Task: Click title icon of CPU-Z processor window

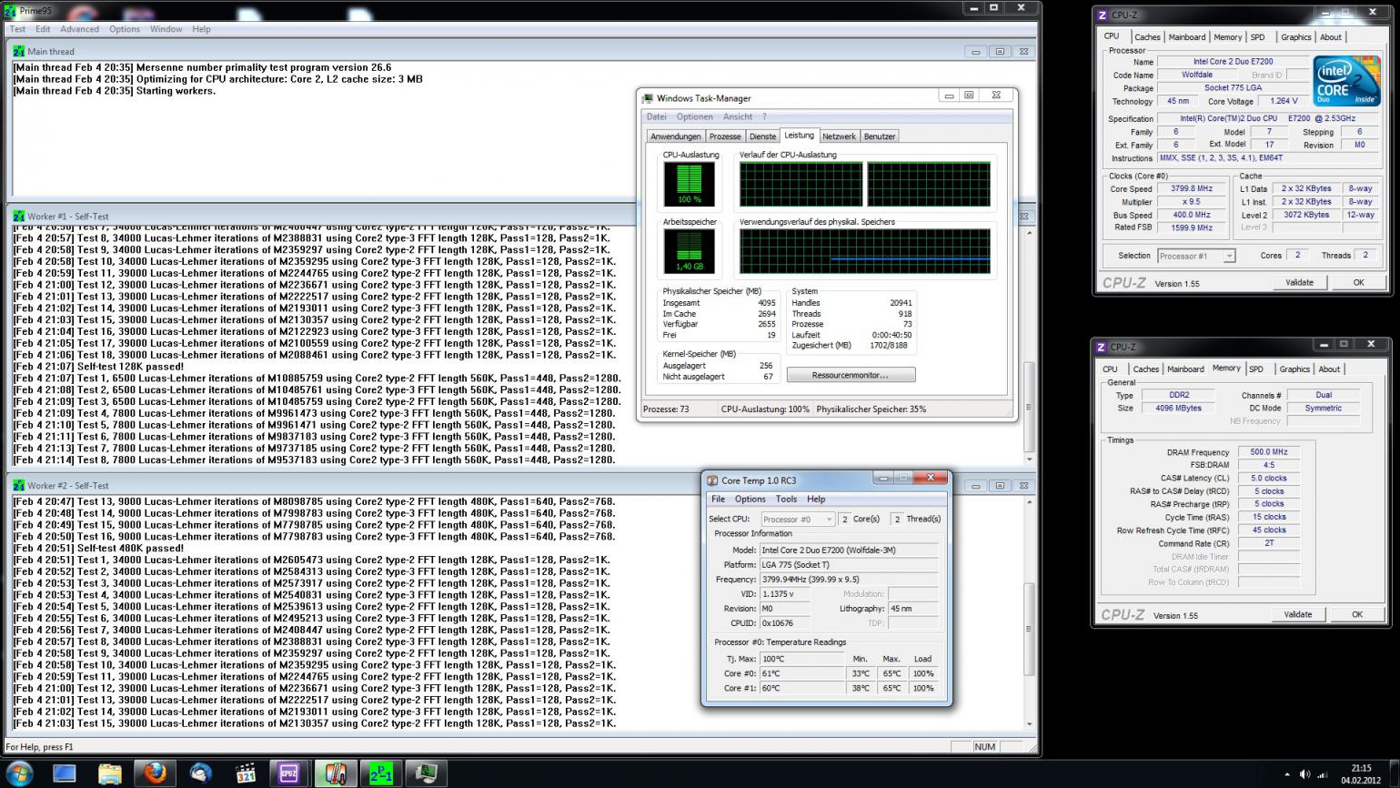Action: click(x=1103, y=15)
